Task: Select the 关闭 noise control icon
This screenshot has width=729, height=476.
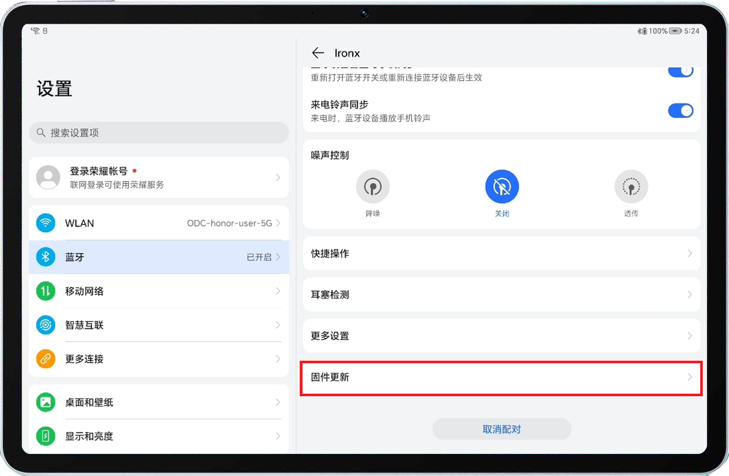Action: (502, 186)
